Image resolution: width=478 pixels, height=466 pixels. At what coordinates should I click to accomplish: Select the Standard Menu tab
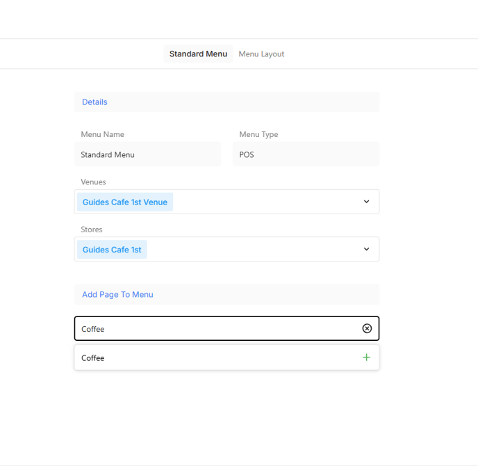tap(198, 54)
